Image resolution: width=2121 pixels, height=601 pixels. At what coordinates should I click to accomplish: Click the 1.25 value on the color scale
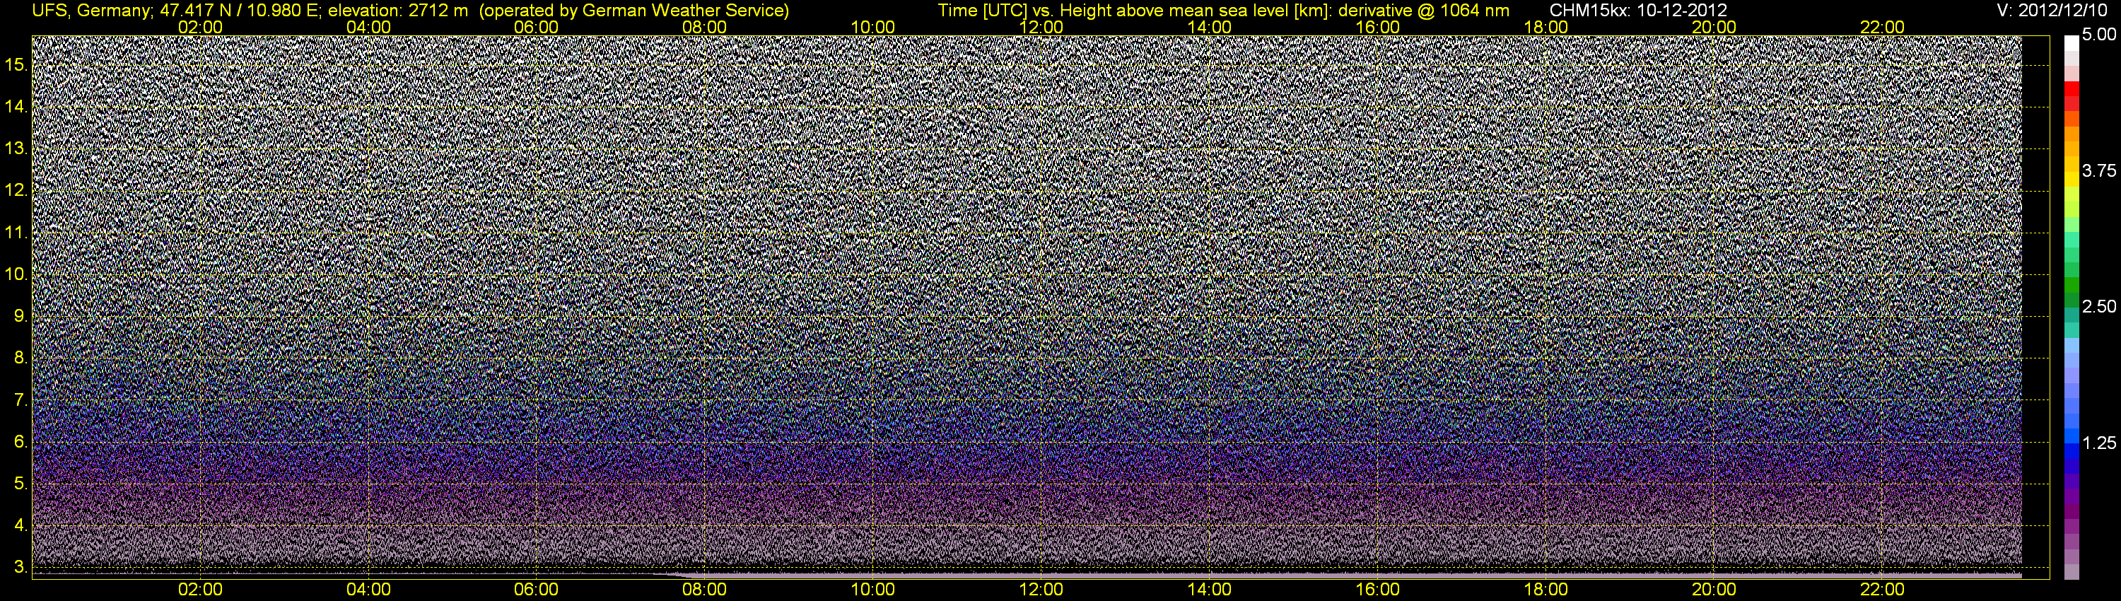2099,443
